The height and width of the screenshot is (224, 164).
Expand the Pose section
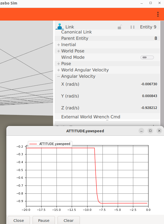coord(58,64)
